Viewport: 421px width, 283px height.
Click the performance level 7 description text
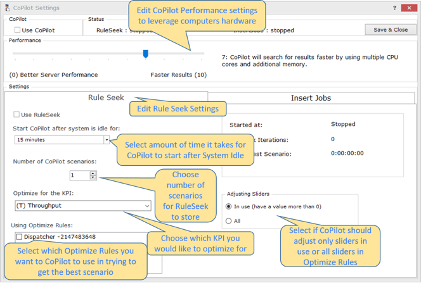pyautogui.click(x=310, y=61)
